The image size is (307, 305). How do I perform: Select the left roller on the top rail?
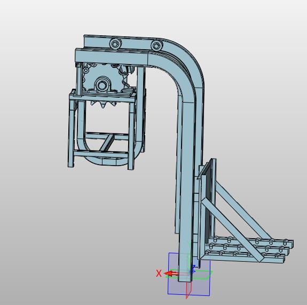(x=115, y=44)
